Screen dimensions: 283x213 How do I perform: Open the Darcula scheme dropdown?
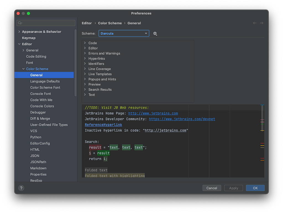point(124,33)
